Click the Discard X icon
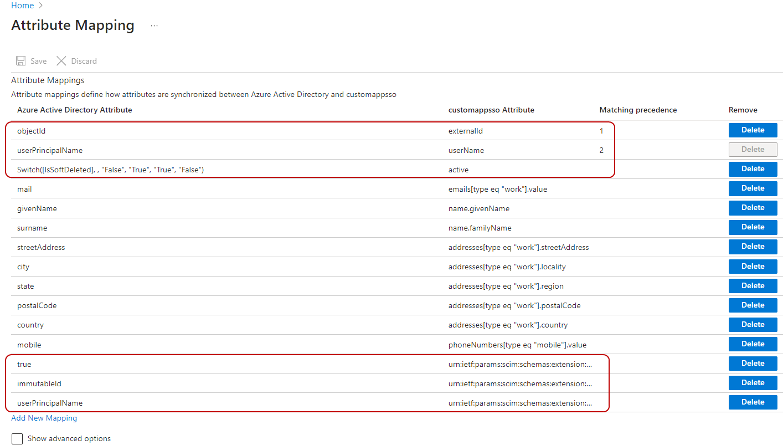This screenshot has height=445, width=783. click(61, 61)
